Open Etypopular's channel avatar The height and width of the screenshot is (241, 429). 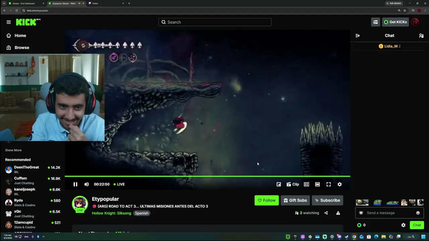click(x=80, y=204)
